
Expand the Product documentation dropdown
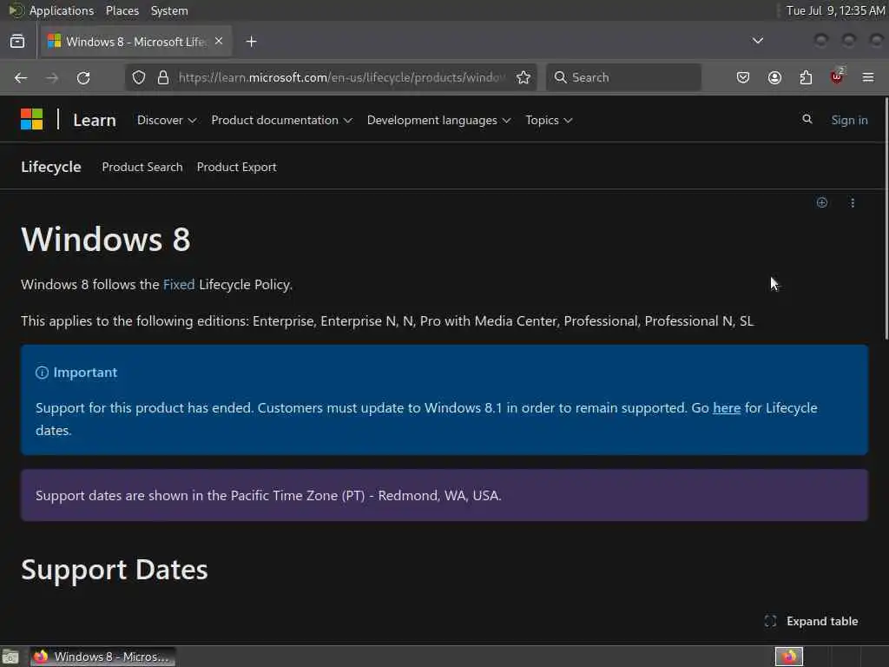281,120
